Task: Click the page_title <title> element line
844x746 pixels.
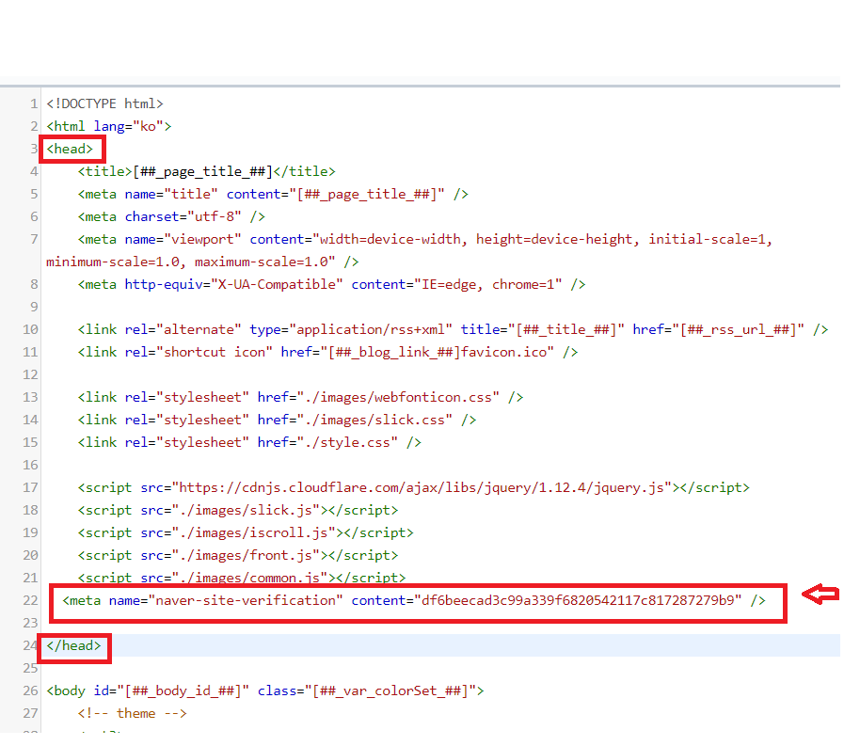Action: [206, 171]
